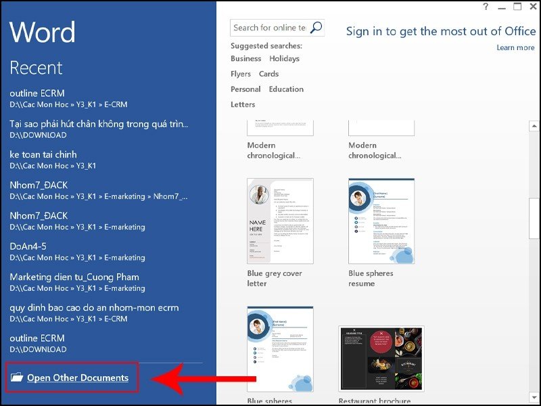Click the search magnifier icon
Screen dimensions: 541x406
[316, 28]
